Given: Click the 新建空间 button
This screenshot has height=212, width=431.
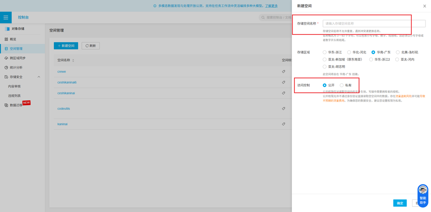Looking at the screenshot, I should pyautogui.click(x=66, y=46).
